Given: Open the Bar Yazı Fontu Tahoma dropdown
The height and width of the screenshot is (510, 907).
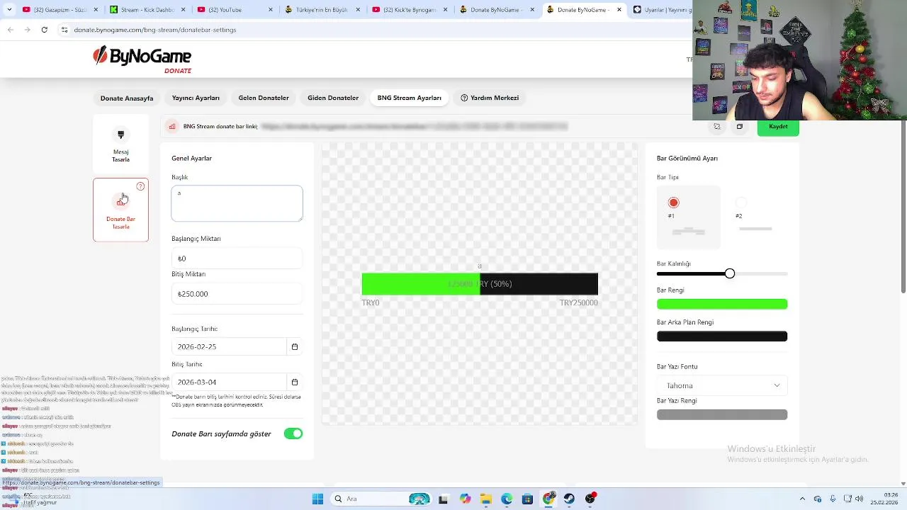Looking at the screenshot, I should click(x=722, y=385).
